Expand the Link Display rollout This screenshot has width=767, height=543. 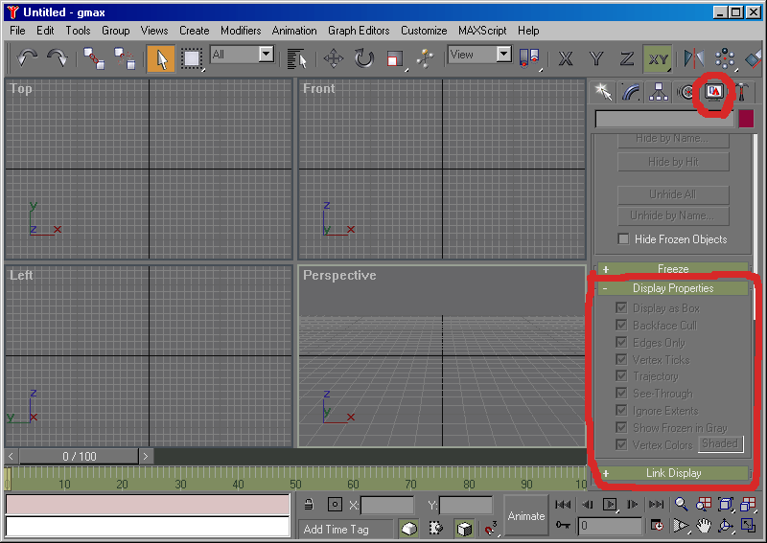pyautogui.click(x=672, y=473)
